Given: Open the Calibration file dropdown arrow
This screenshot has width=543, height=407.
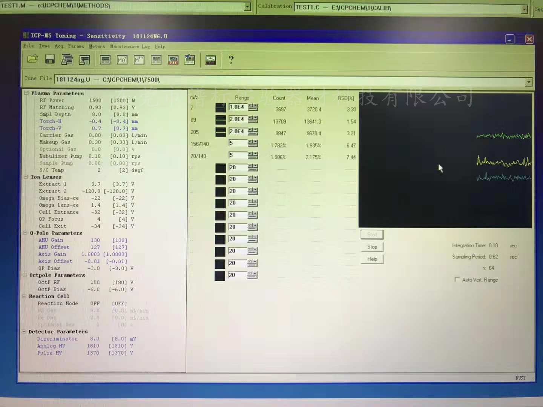Looking at the screenshot, I should coord(524,9).
